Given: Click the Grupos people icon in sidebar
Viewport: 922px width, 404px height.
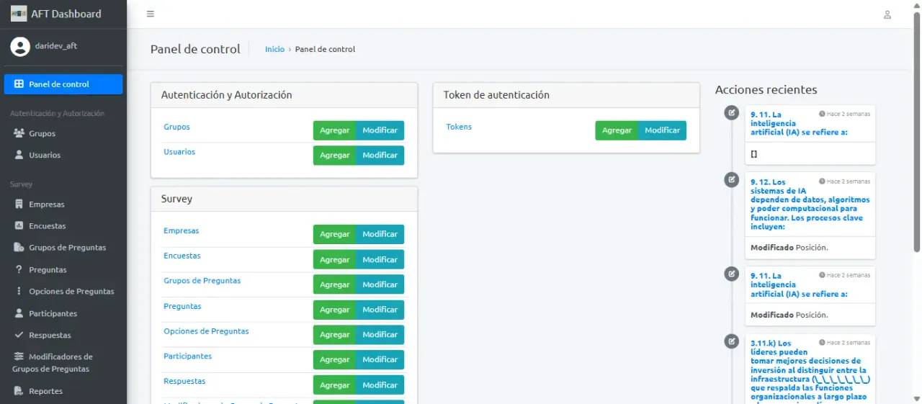Looking at the screenshot, I should click(19, 133).
